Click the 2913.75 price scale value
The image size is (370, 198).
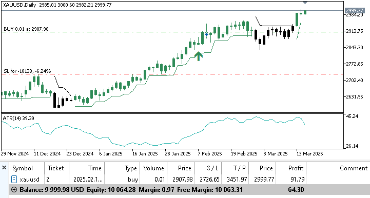click(x=355, y=31)
